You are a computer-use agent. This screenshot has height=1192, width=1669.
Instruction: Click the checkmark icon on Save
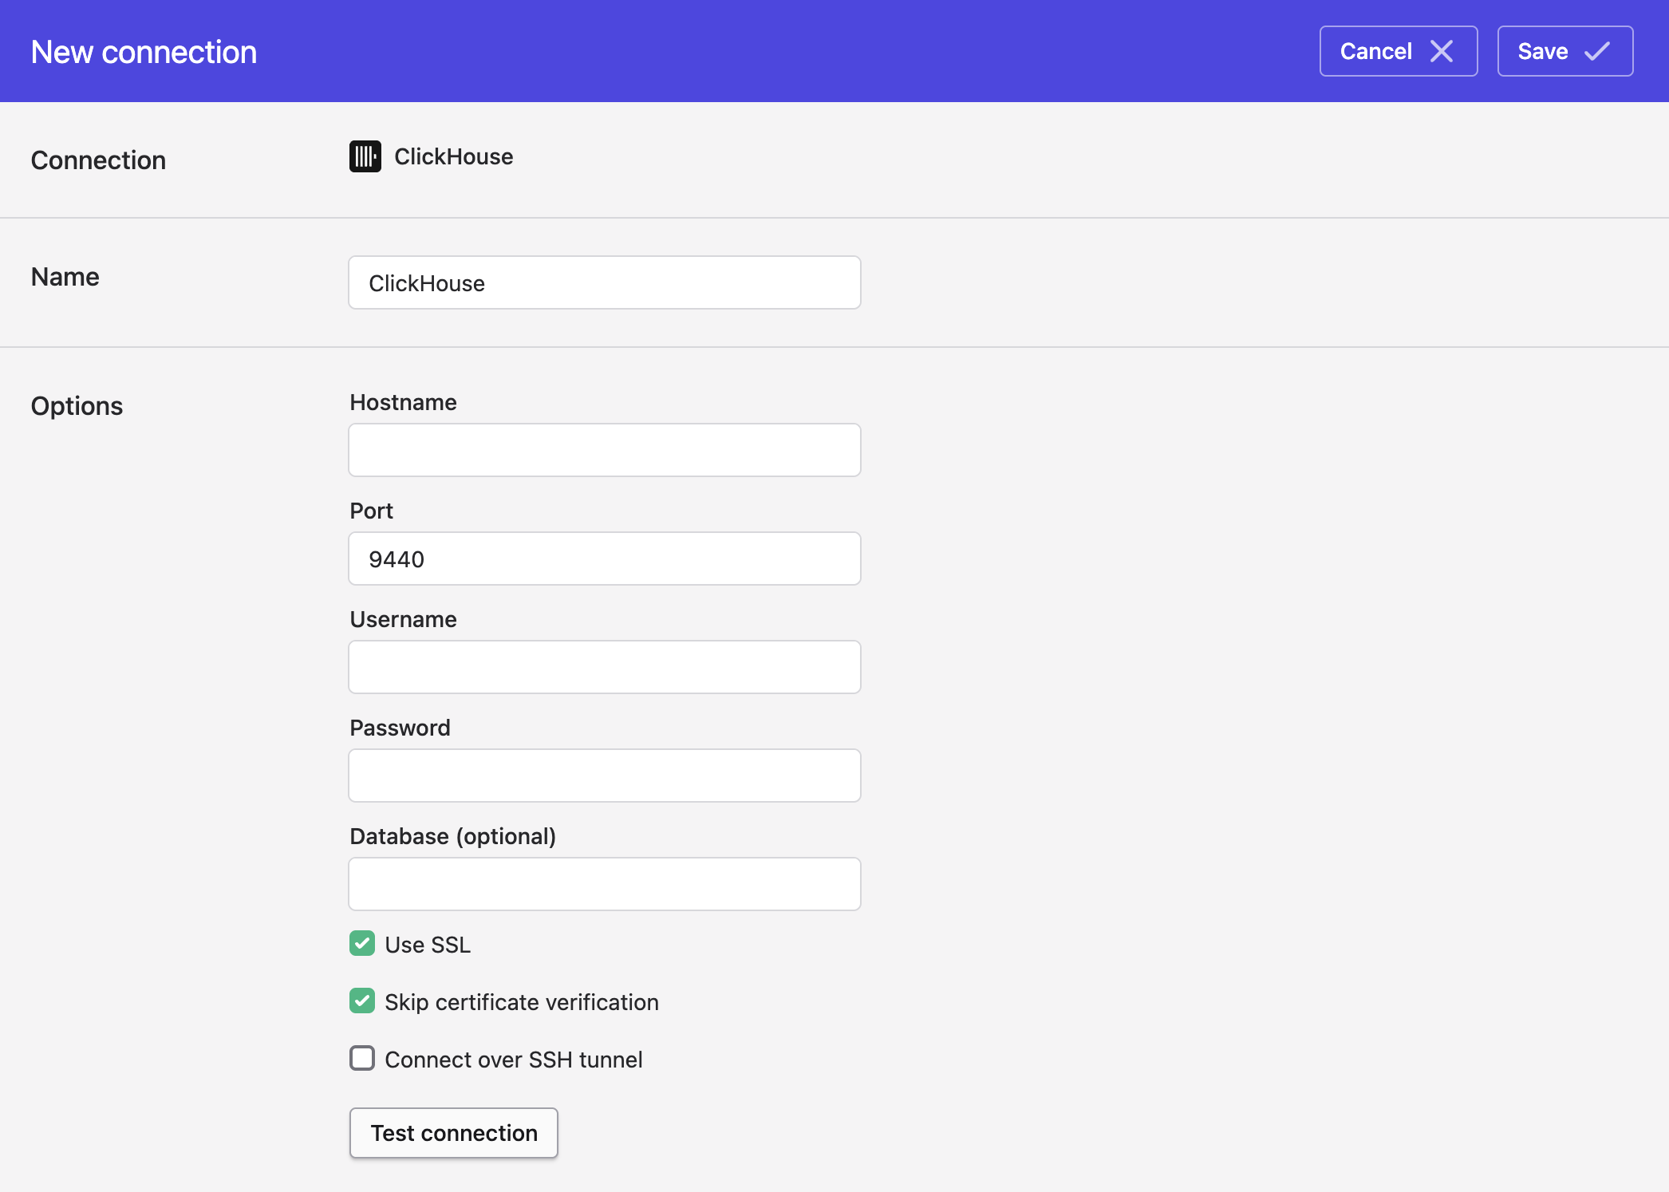[x=1596, y=52]
